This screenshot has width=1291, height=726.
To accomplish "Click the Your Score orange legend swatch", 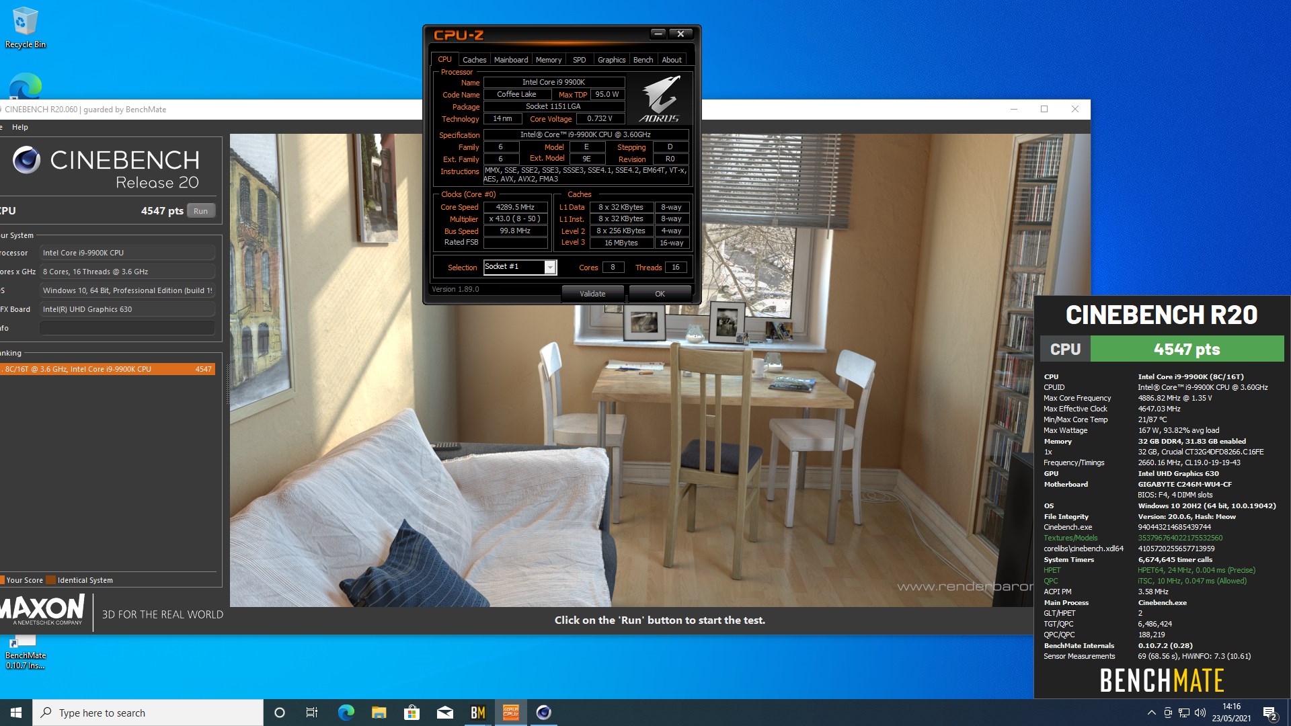I will point(2,580).
